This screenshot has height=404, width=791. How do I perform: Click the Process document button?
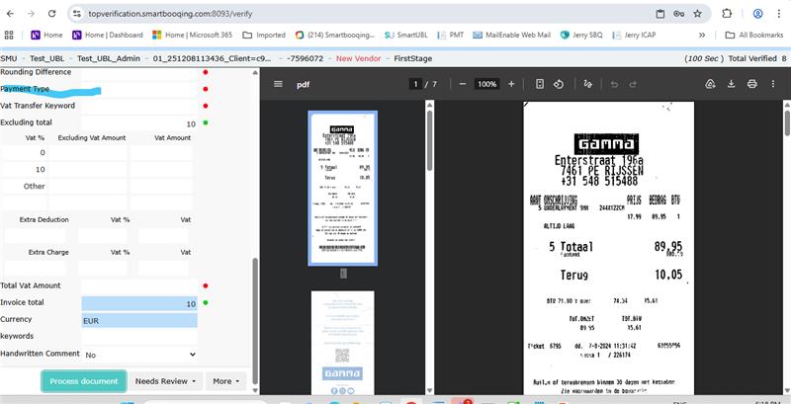point(84,380)
